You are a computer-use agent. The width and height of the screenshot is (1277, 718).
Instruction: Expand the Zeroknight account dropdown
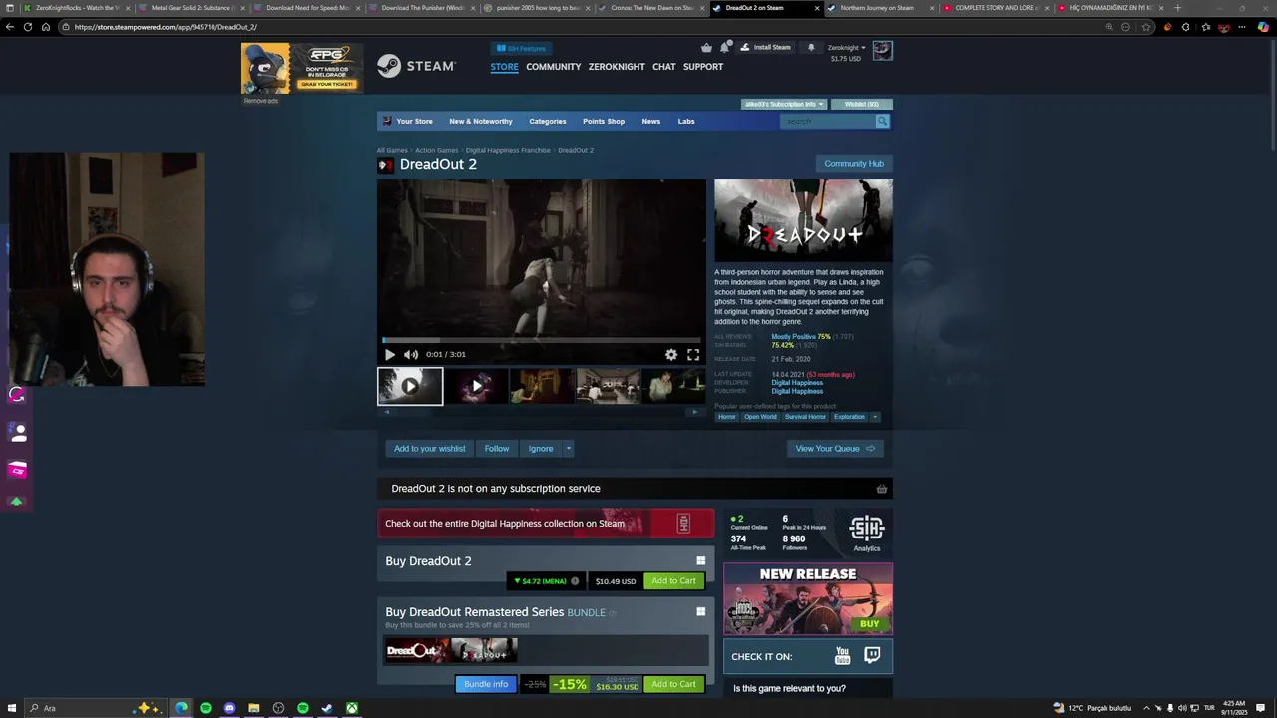tap(846, 48)
